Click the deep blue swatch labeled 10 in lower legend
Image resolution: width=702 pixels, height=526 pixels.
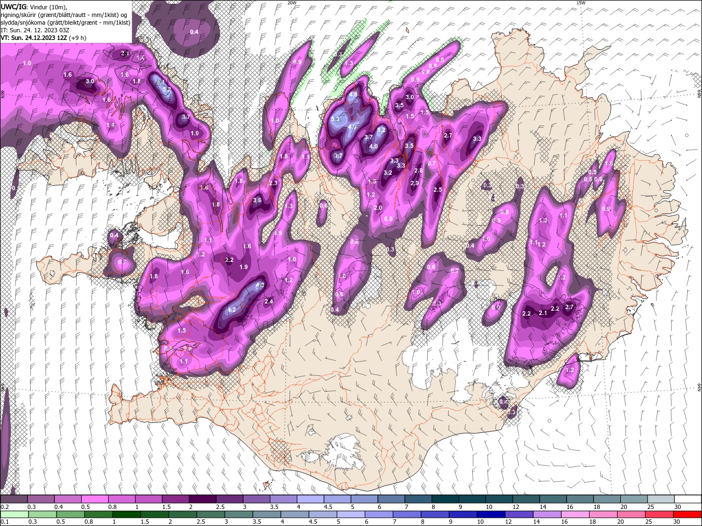pos(490,514)
